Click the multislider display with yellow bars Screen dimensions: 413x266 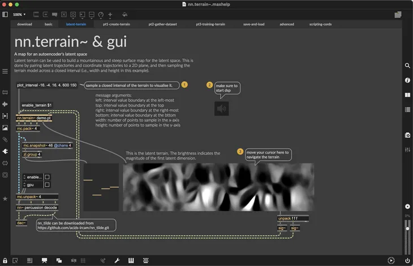101,187
